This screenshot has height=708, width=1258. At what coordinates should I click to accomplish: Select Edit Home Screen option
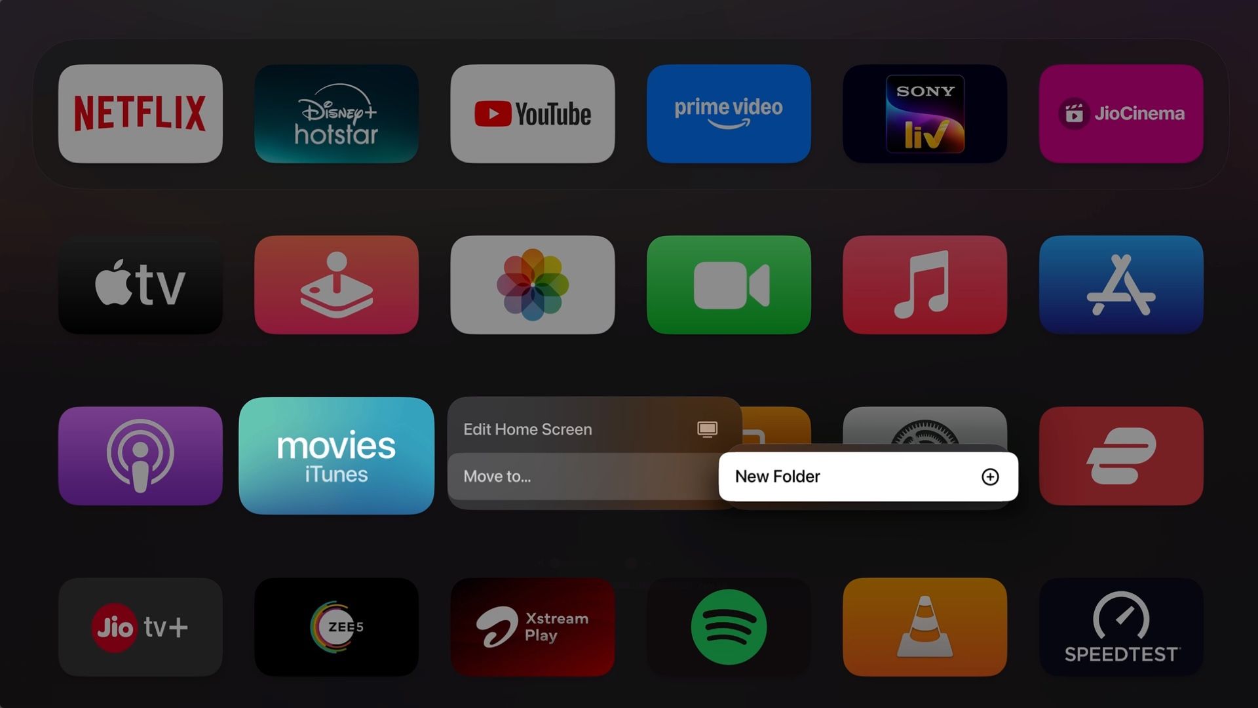coord(589,429)
